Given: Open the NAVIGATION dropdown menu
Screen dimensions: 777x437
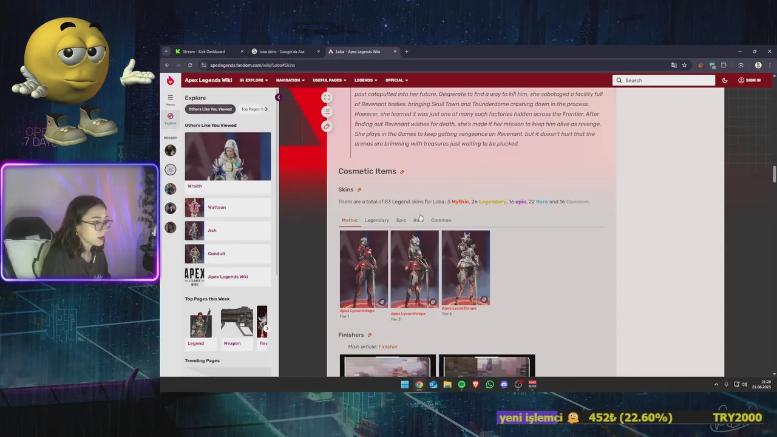Looking at the screenshot, I should [290, 80].
